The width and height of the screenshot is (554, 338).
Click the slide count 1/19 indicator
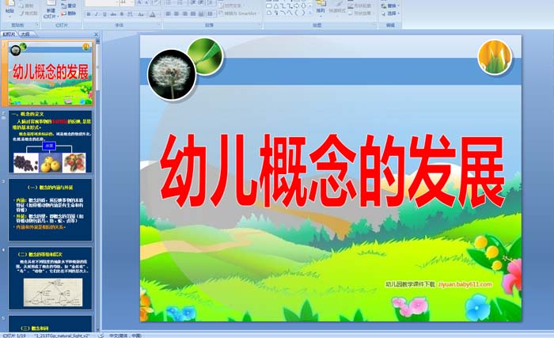14,336
